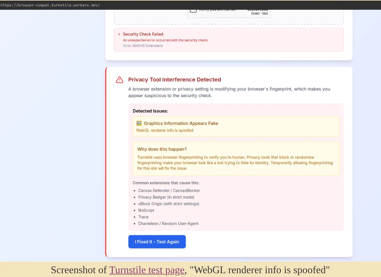Select the 'Error: 600010 (Unknown)' text
Viewport: 381px width, 277px height.
pyautogui.click(x=143, y=46)
